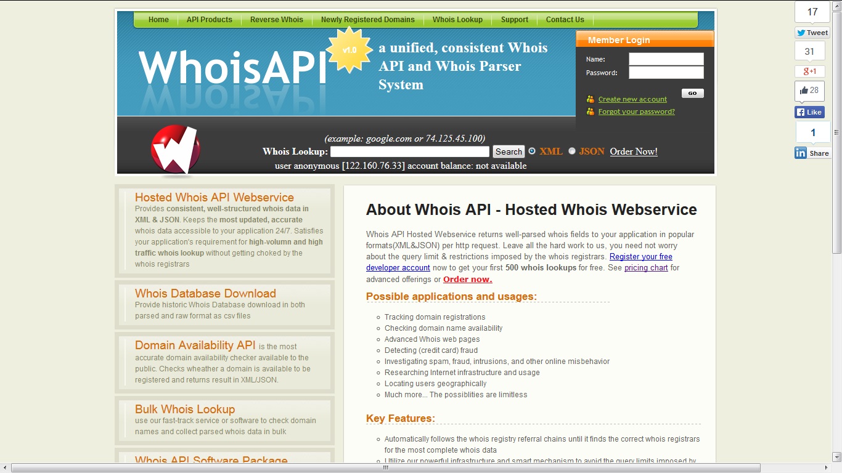Viewport: 842px width, 473px height.
Task: Click the 'Researching Internet infrastructure and usage' list item
Action: pyautogui.click(x=462, y=373)
